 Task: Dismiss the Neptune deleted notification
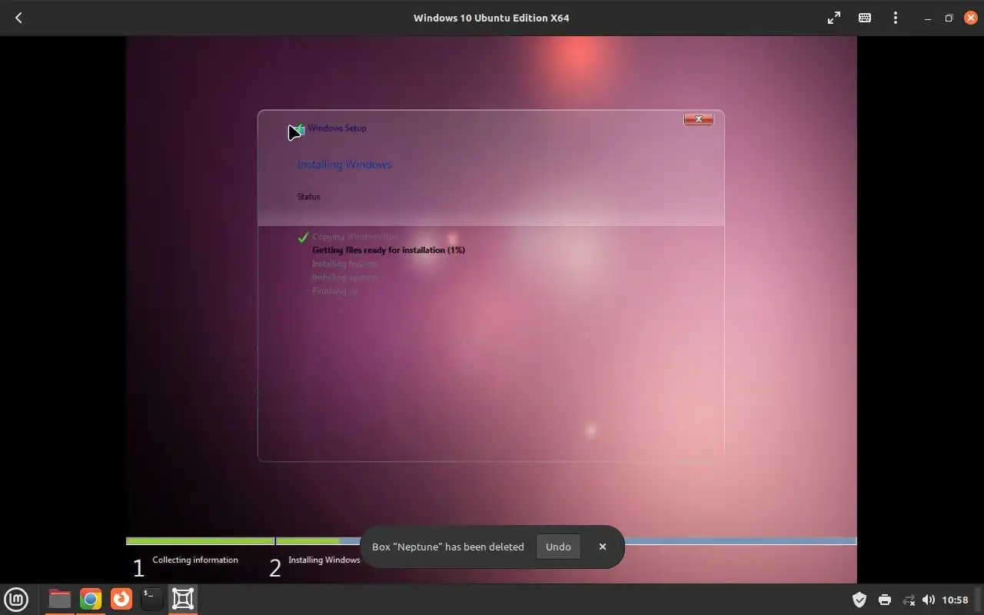[603, 547]
